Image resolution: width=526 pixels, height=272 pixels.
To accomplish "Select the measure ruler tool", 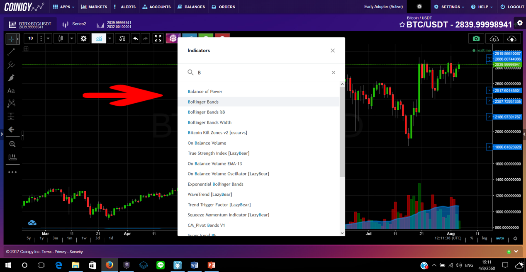I will tap(12, 157).
